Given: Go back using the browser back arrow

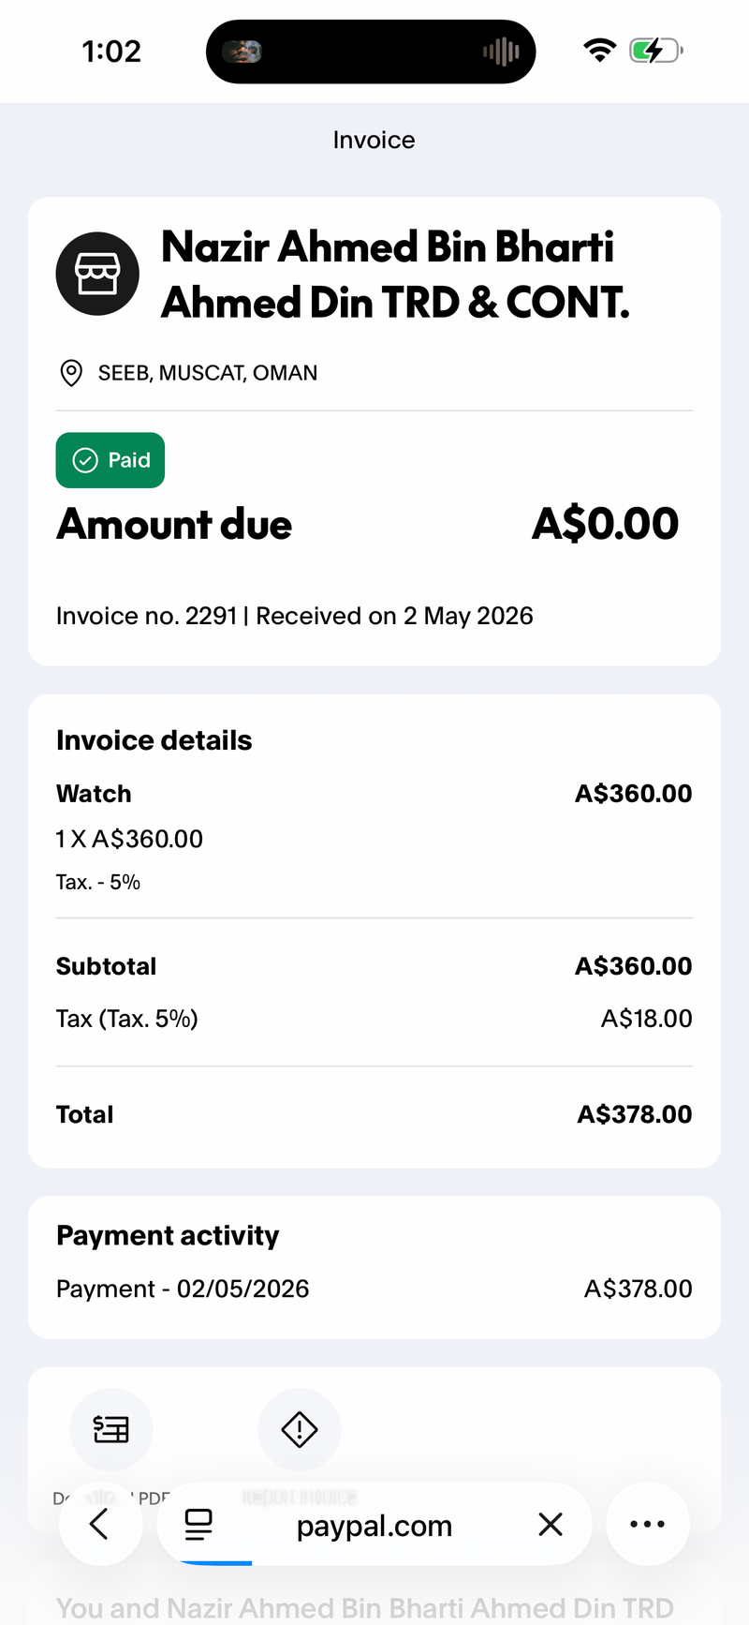Looking at the screenshot, I should tap(100, 1525).
